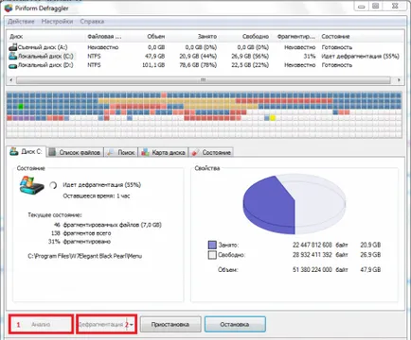The height and width of the screenshot is (340, 411).
Task: Click the '20,9 GB (44%)' used cell
Action: point(198,57)
